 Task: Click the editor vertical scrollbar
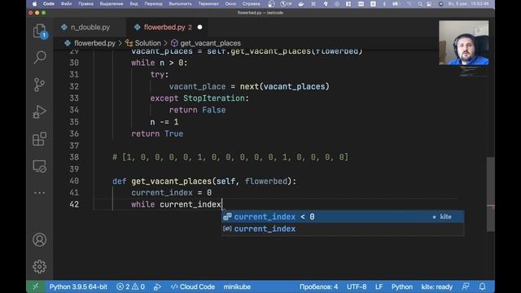[x=490, y=195]
